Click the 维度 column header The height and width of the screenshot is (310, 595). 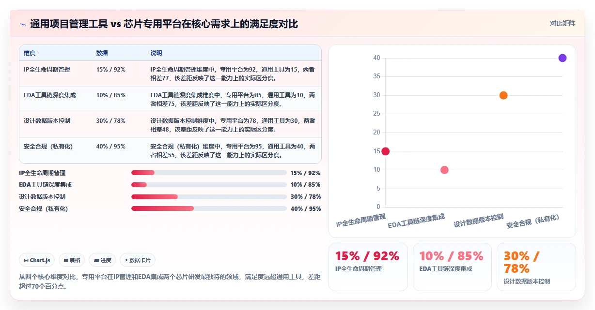pos(30,53)
